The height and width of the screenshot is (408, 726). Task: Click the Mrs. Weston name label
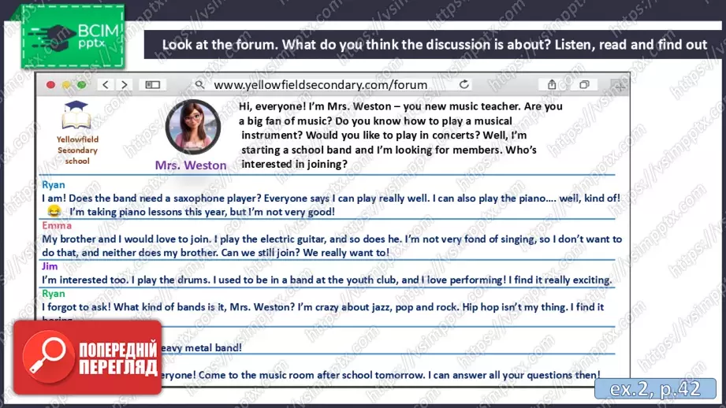(191, 165)
